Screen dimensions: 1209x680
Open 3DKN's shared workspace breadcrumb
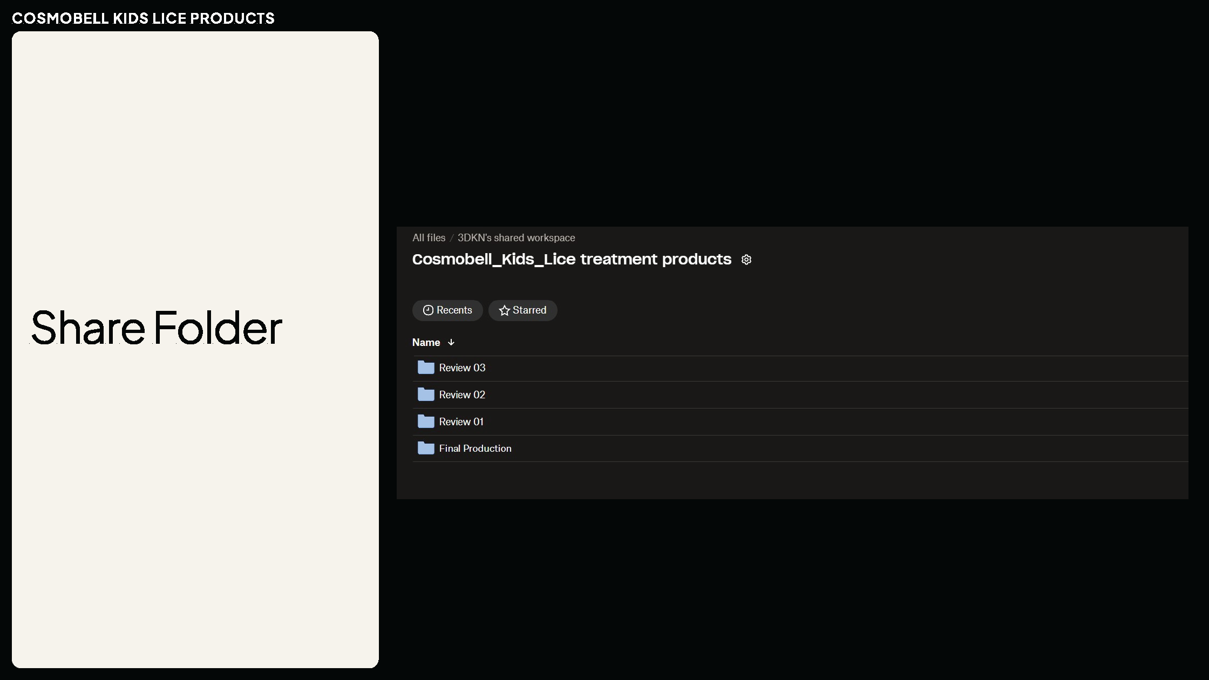pos(516,237)
